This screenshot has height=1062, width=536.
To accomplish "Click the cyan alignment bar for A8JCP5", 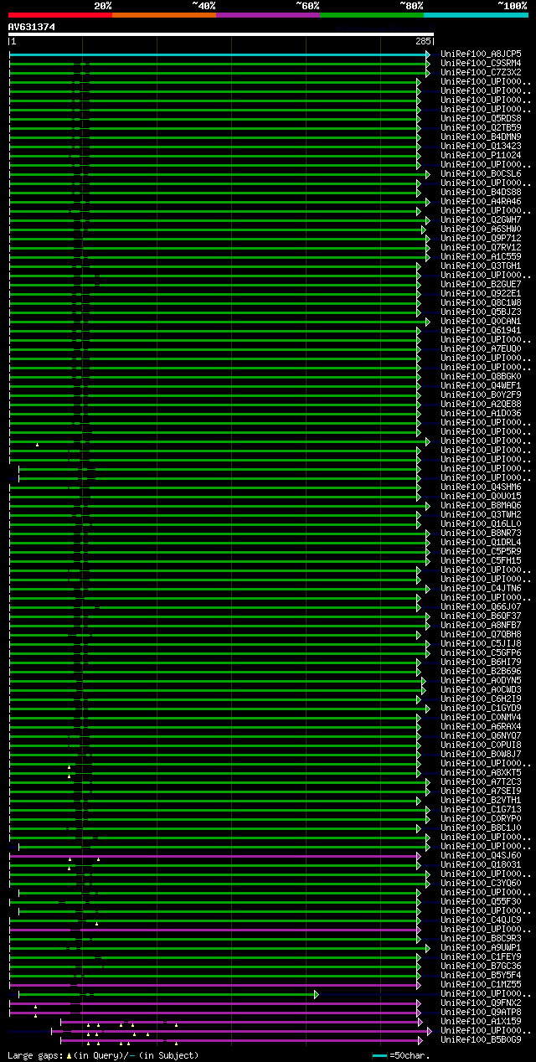I will point(218,54).
